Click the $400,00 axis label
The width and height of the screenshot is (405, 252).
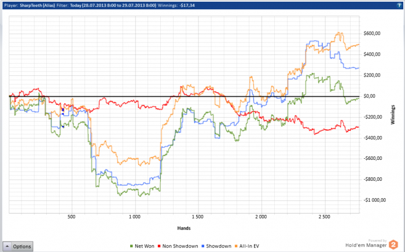[x=372, y=54]
